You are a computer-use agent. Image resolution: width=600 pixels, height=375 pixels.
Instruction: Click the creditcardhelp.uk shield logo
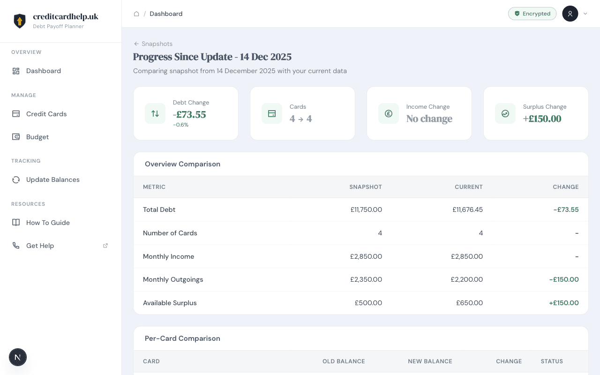(x=19, y=21)
